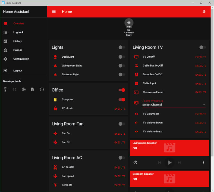Open the Bedroom Speaker media card
This screenshot has height=192, width=214.
pos(169,179)
